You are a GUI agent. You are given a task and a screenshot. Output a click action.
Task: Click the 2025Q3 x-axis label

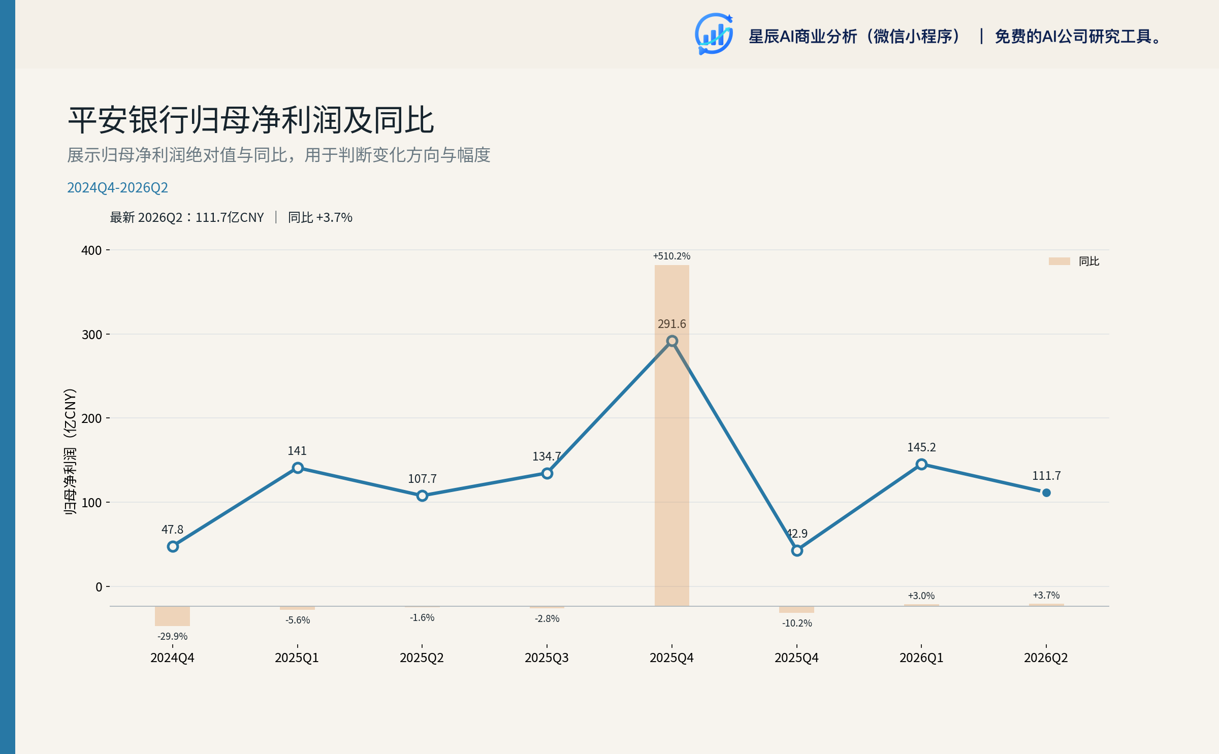point(547,658)
